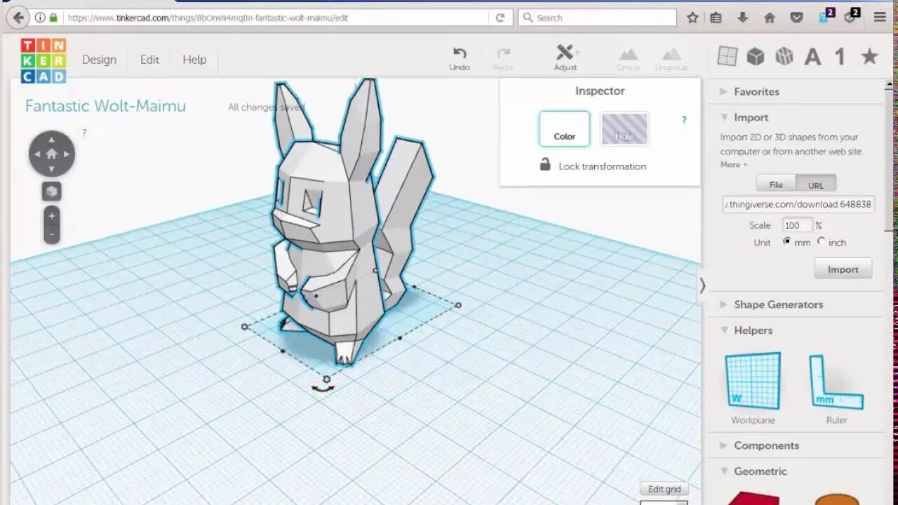Rotate view left with left arrow

(36, 154)
